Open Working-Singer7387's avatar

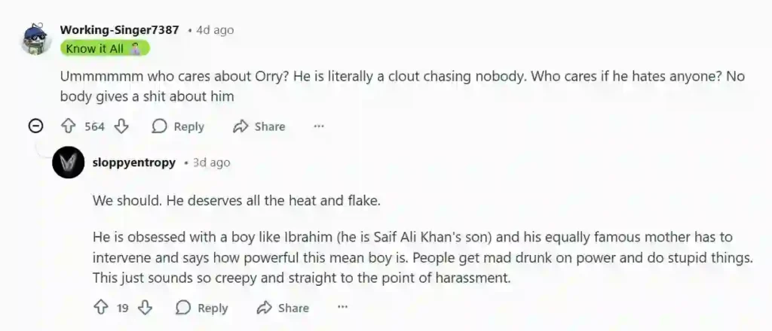click(x=36, y=39)
